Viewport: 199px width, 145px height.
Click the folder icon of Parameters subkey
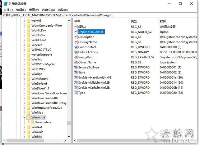pos(32,122)
